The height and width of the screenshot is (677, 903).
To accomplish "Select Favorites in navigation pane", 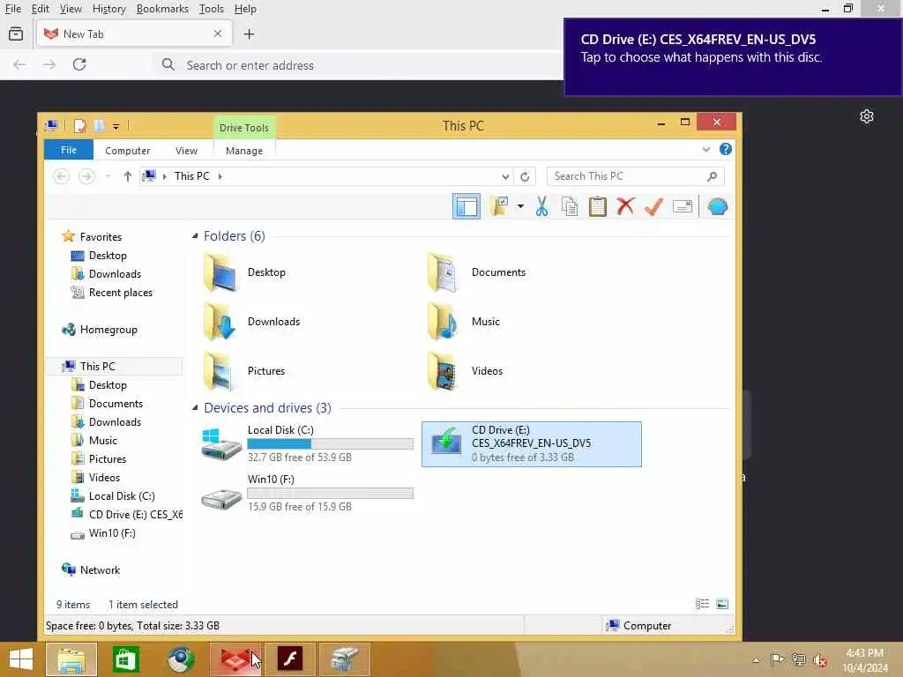I will pyautogui.click(x=93, y=236).
